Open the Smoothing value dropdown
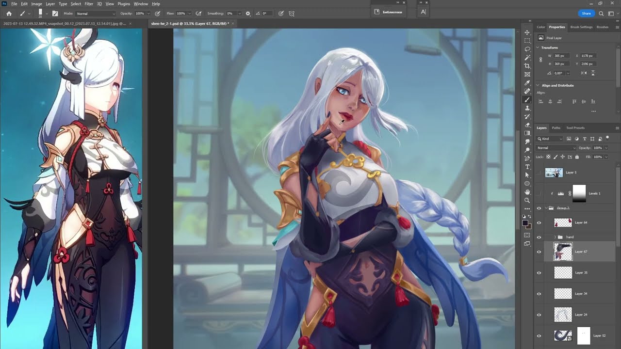621x349 pixels. pos(241,14)
